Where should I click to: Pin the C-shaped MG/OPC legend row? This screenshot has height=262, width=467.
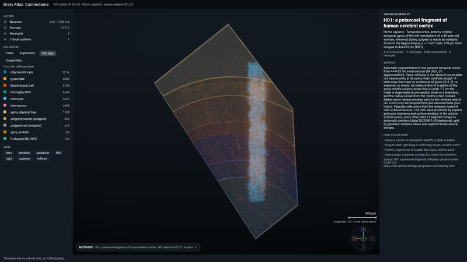coord(36,139)
